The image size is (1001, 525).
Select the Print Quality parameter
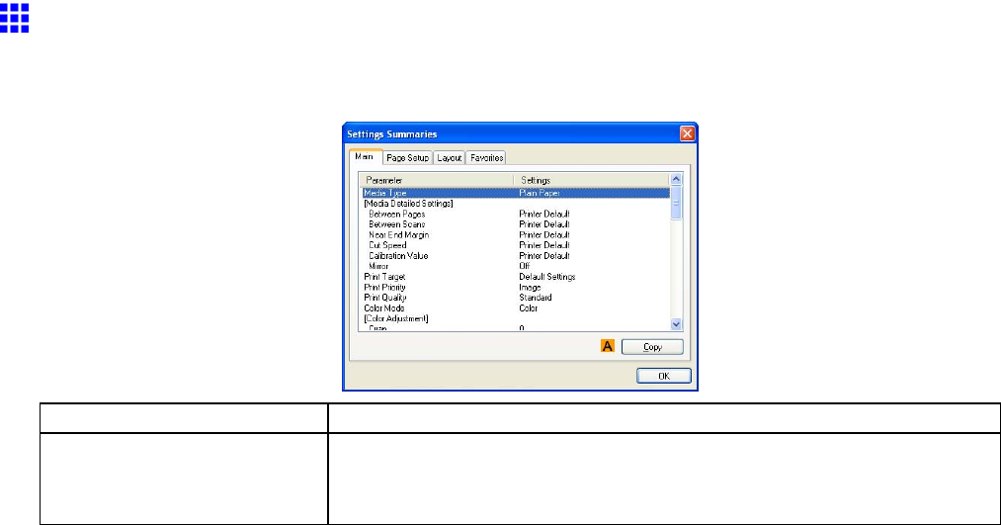(x=385, y=298)
